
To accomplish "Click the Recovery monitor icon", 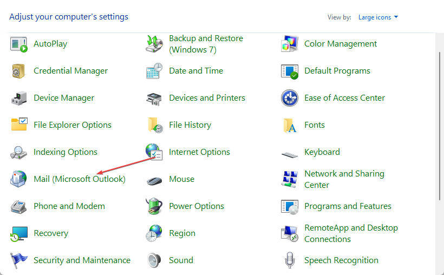I will click(x=19, y=234).
